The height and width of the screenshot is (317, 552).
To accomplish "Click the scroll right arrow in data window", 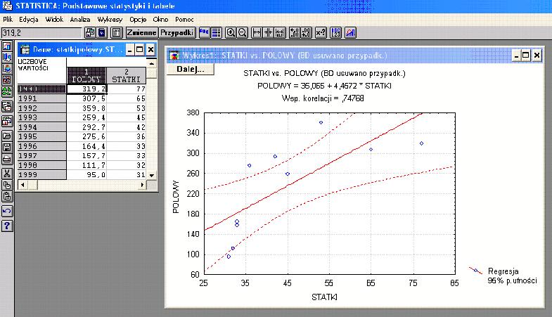I will point(142,185).
